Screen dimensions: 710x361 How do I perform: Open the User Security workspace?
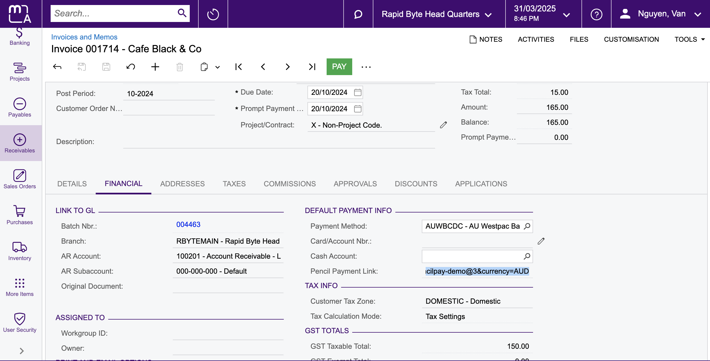[x=19, y=323]
